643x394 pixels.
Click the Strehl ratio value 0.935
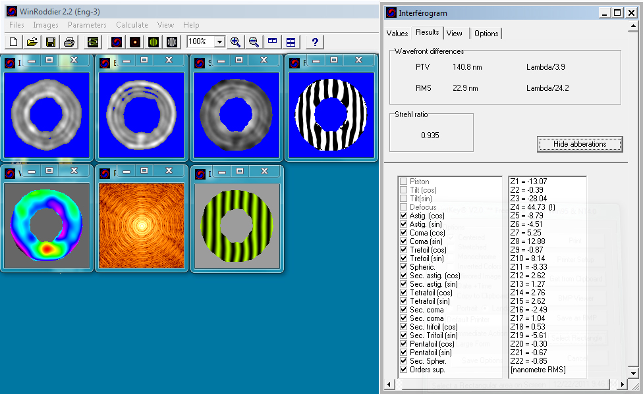430,135
